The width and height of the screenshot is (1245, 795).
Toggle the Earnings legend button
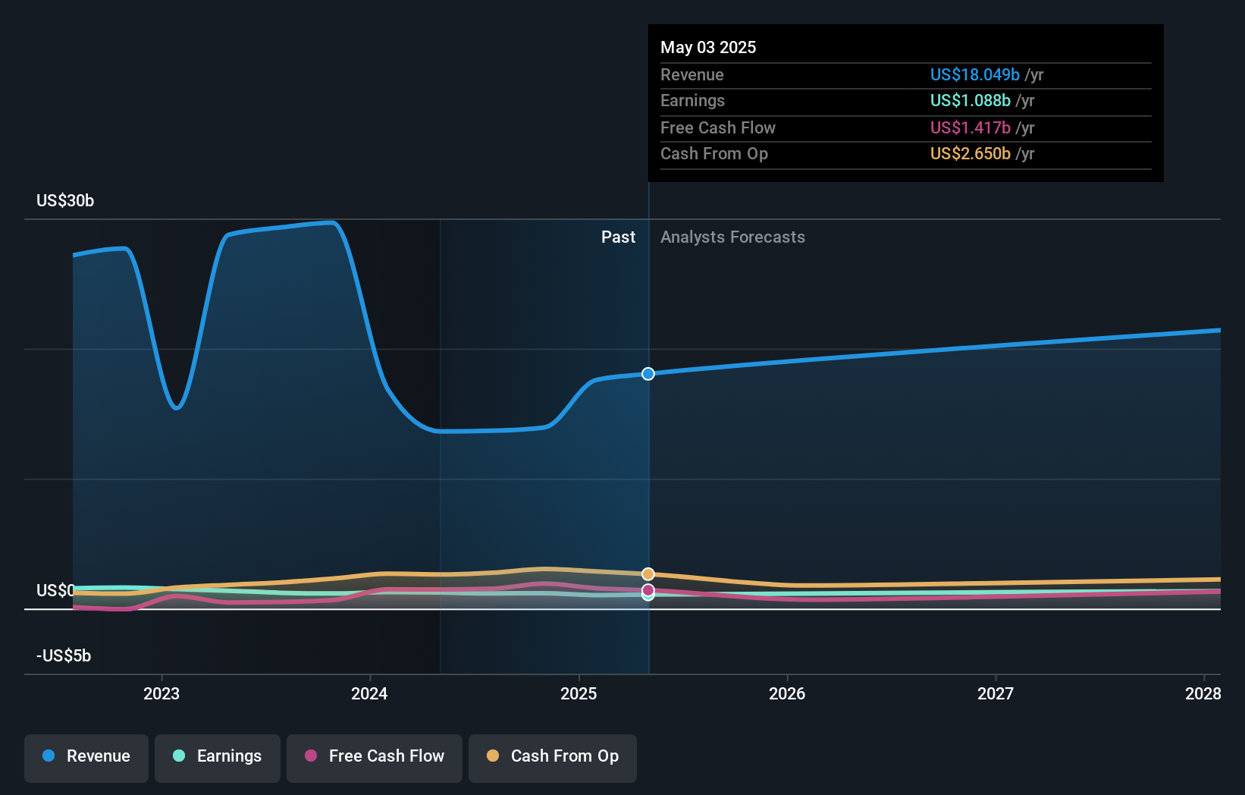point(218,758)
